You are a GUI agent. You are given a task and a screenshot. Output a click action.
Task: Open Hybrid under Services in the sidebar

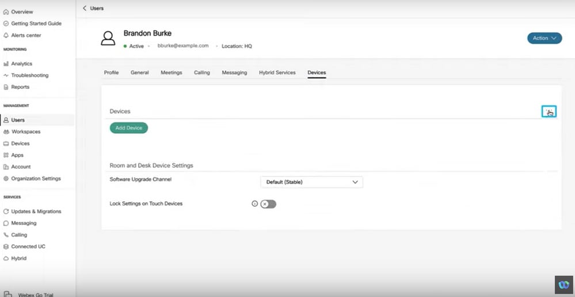(x=14, y=258)
